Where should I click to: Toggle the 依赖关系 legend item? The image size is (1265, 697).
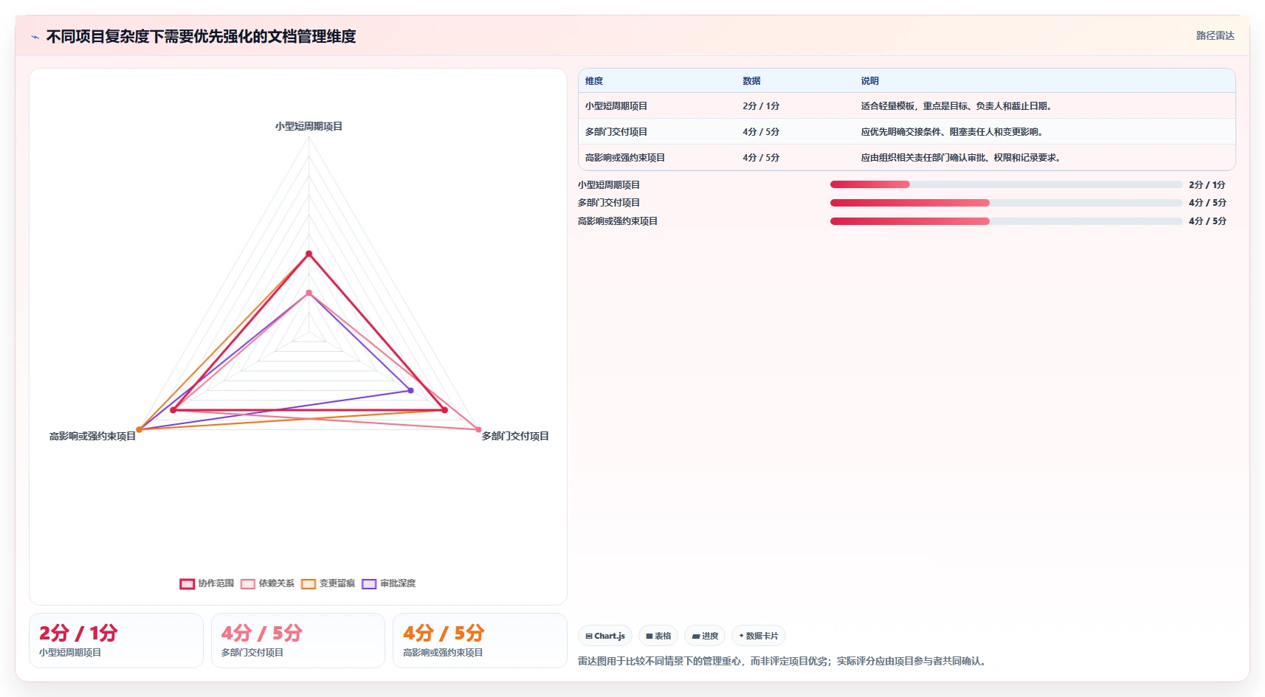pyautogui.click(x=267, y=583)
